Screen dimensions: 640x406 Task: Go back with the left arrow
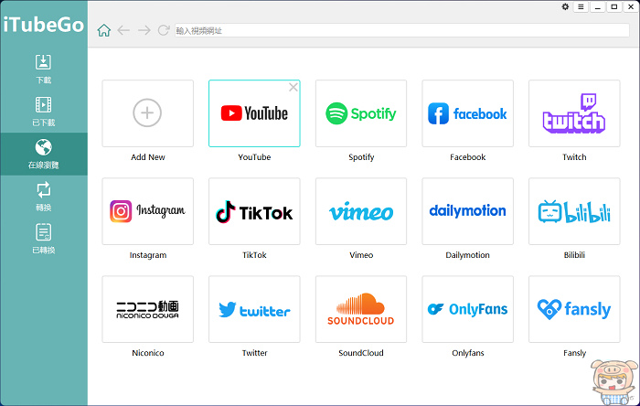[x=123, y=30]
